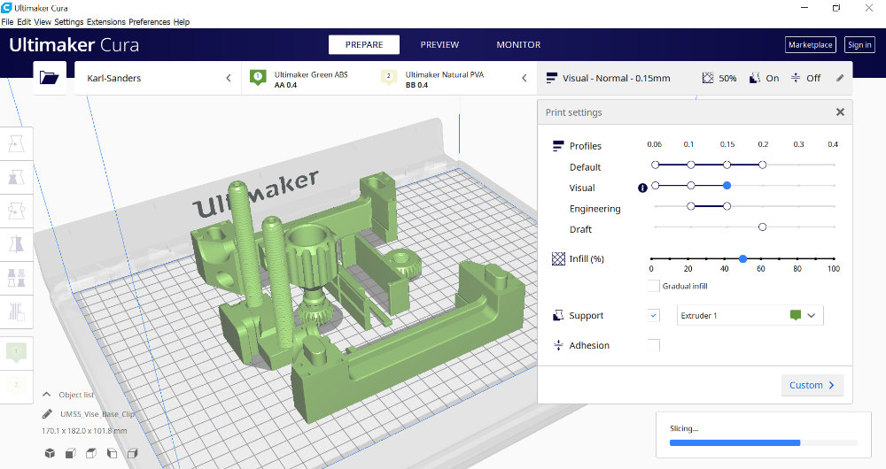Enable the Adhesion checkbox
Screen dimensions: 886x469
tap(653, 345)
